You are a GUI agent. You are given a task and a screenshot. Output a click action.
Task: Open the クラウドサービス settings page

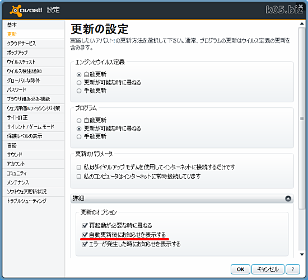coord(34,44)
